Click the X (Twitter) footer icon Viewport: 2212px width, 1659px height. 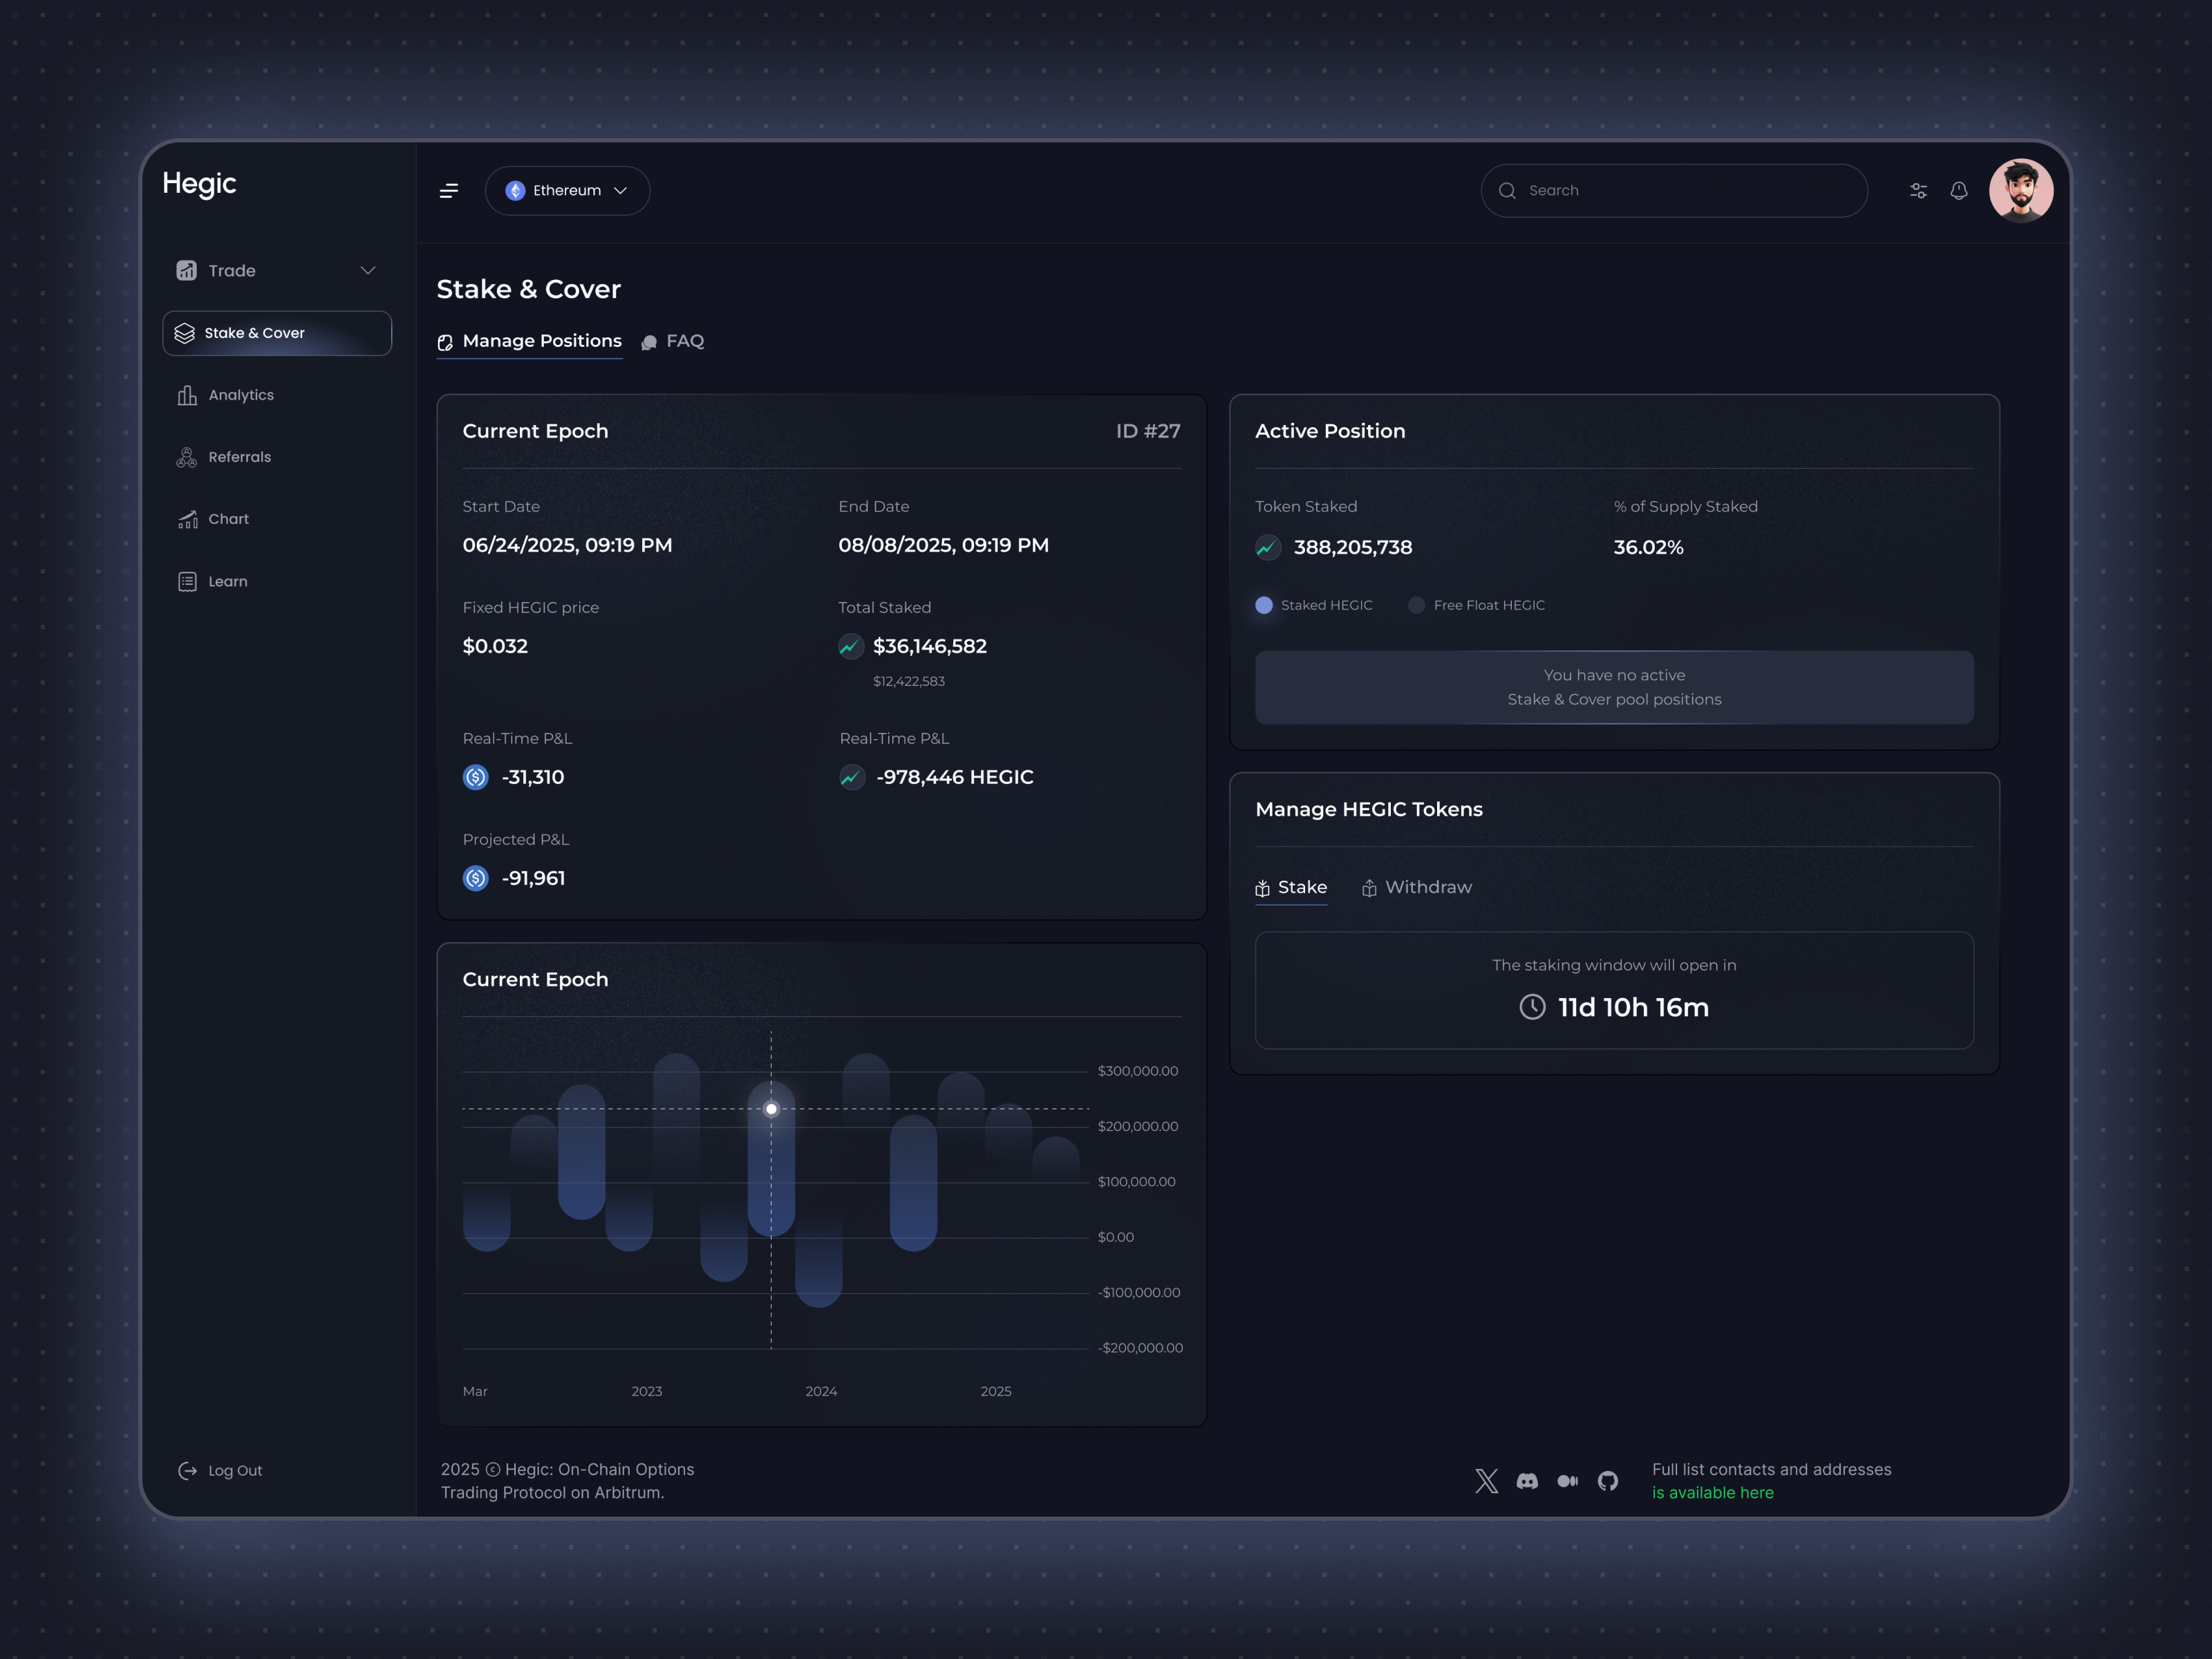click(1486, 1481)
